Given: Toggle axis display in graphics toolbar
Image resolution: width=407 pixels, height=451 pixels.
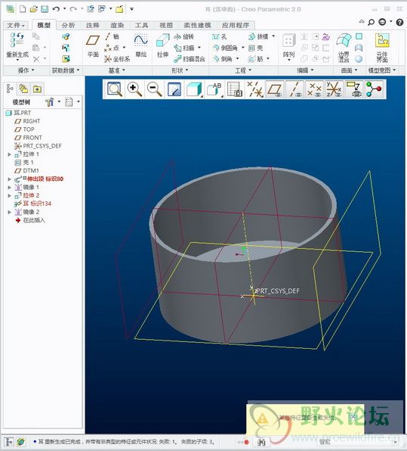Looking at the screenshot, I should coord(294,89).
